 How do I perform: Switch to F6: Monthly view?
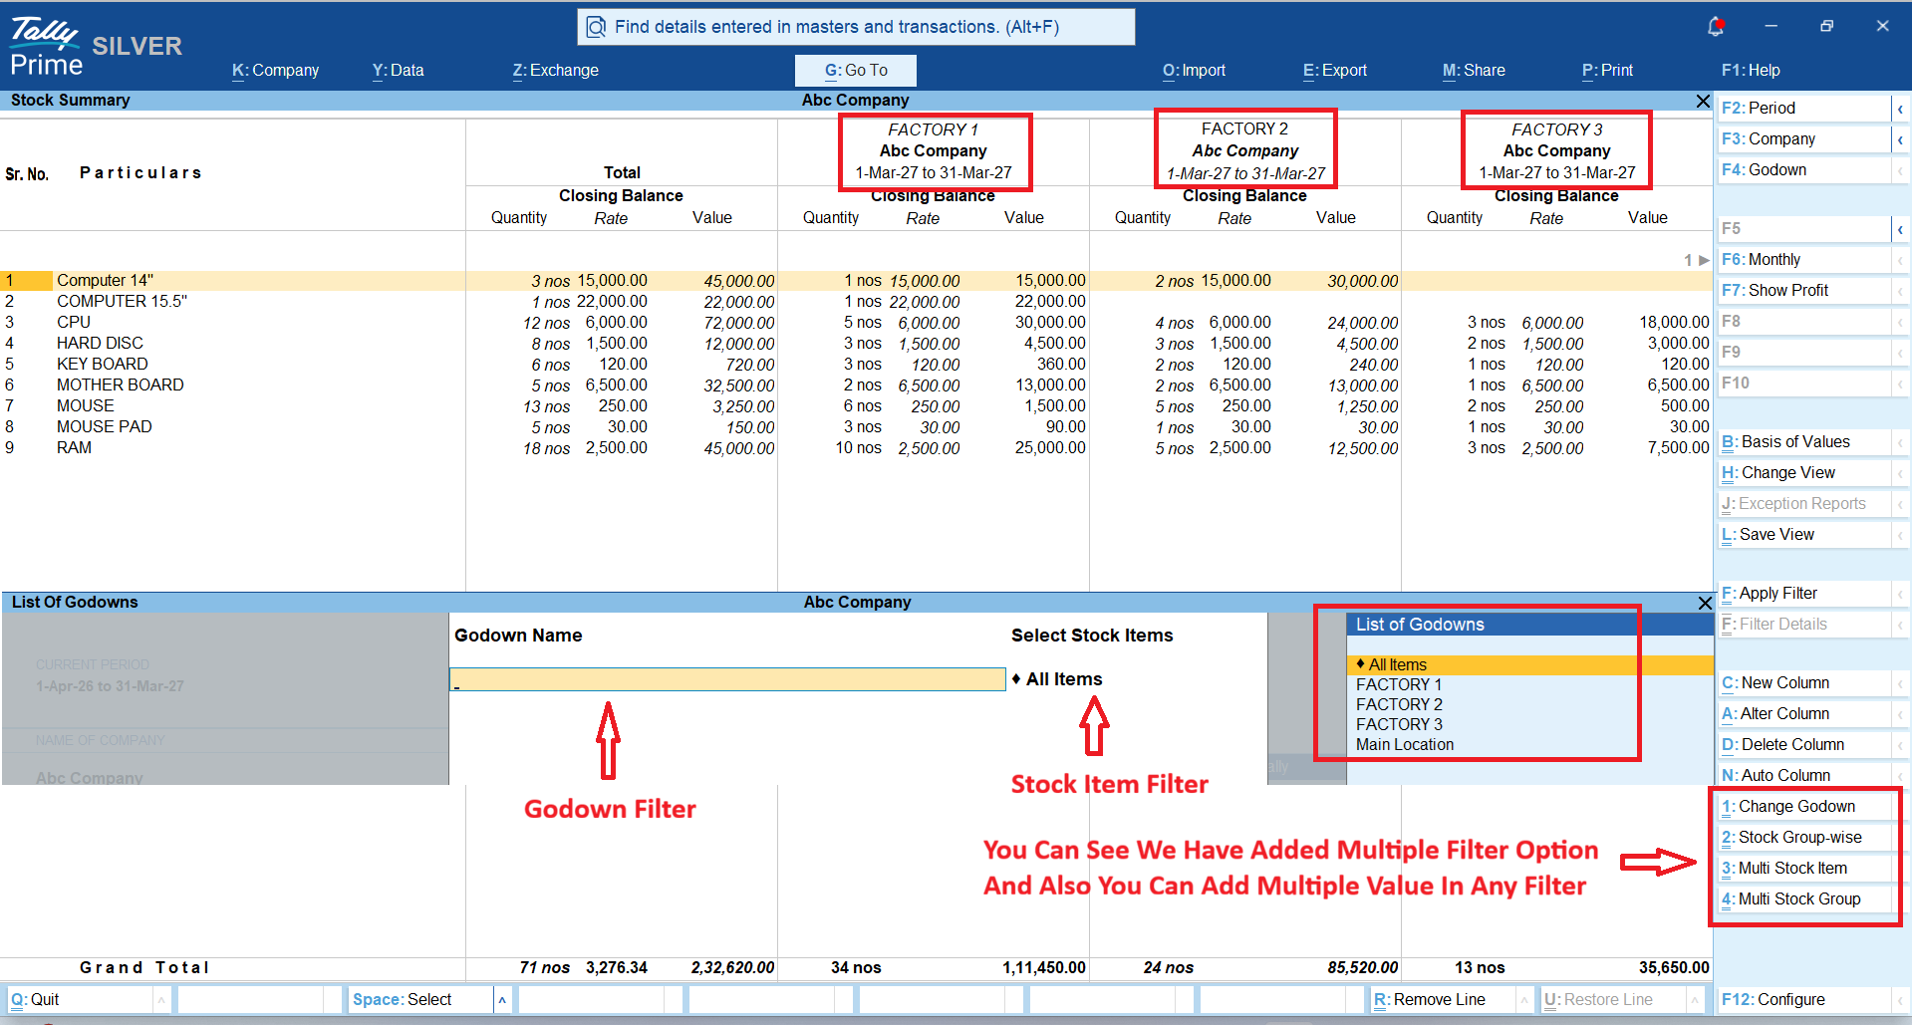[1803, 260]
